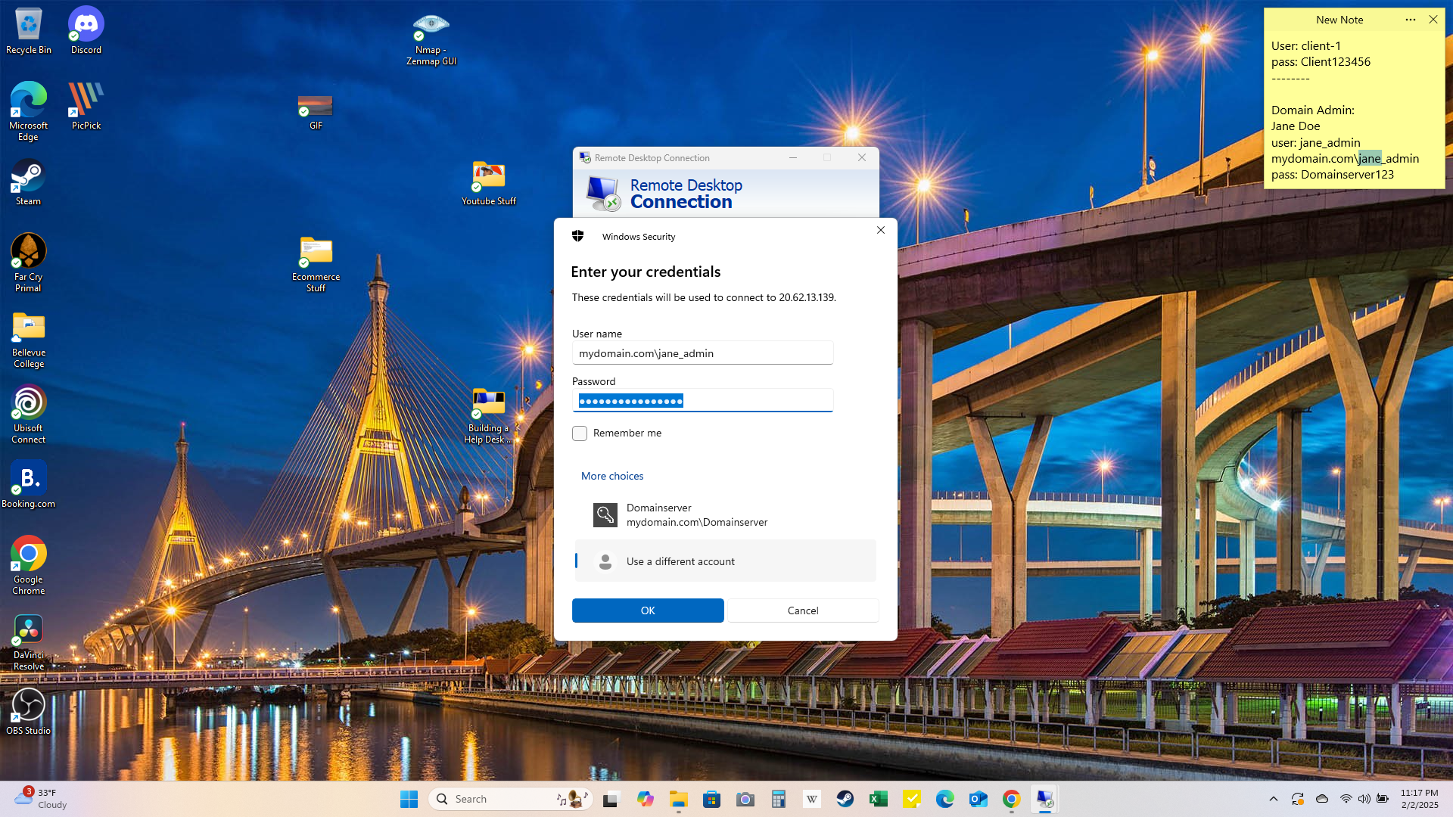
Task: Click the User name field
Action: tap(702, 353)
